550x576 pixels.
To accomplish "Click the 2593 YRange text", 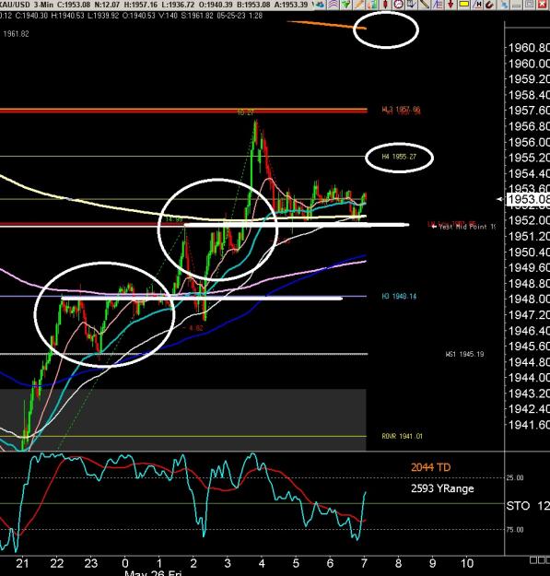I will (442, 488).
